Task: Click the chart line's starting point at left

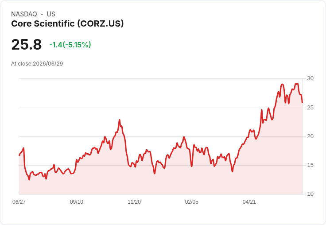Action: tap(19, 155)
